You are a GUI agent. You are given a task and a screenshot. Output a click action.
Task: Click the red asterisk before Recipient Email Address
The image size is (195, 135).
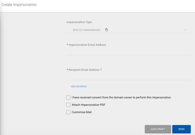68,70
